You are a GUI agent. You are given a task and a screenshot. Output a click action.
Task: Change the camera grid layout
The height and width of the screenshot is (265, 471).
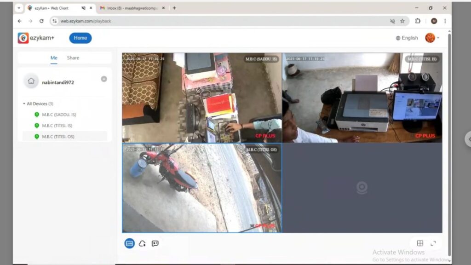[x=420, y=243]
